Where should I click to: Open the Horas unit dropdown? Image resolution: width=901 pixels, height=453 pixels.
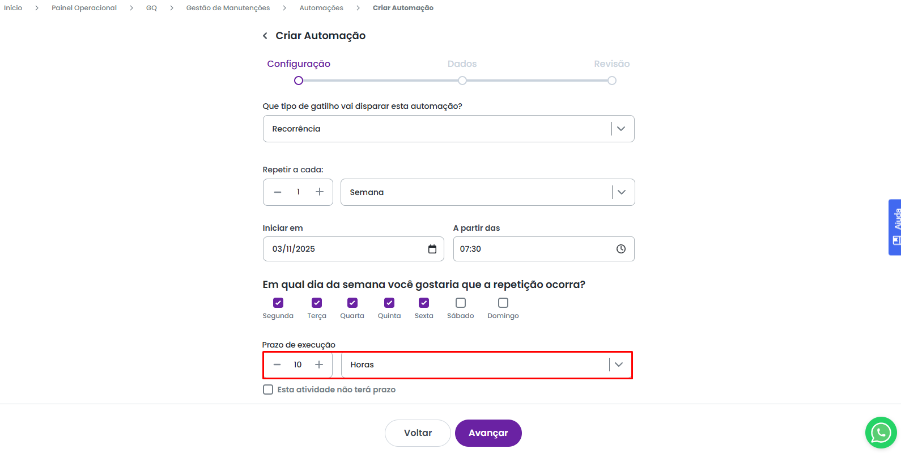tap(619, 365)
